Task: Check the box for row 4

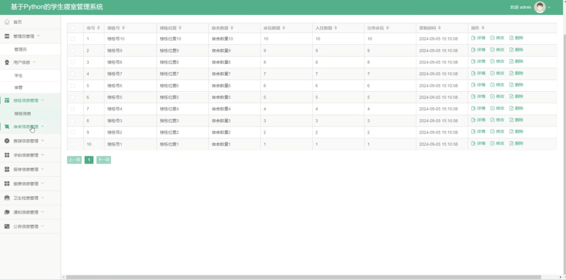Action: pyautogui.click(x=72, y=73)
